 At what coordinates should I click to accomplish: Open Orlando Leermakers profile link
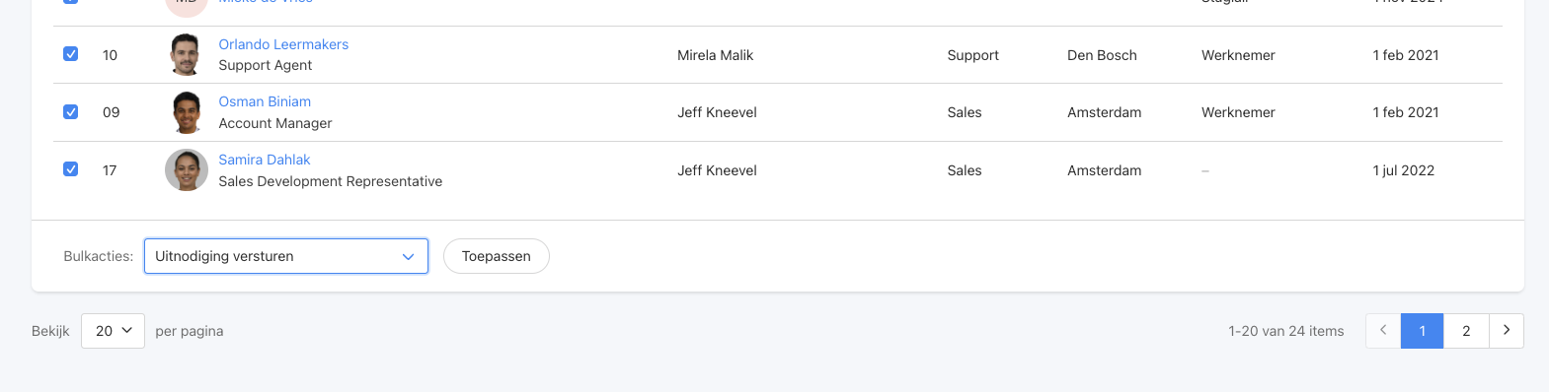coord(283,44)
